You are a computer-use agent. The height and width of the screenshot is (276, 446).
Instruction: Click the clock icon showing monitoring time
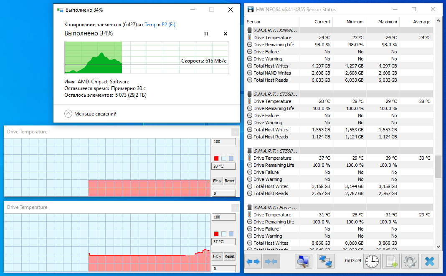pyautogui.click(x=372, y=261)
